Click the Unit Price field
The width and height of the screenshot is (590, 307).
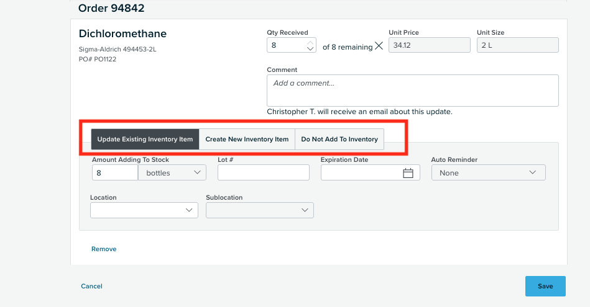[x=430, y=45]
